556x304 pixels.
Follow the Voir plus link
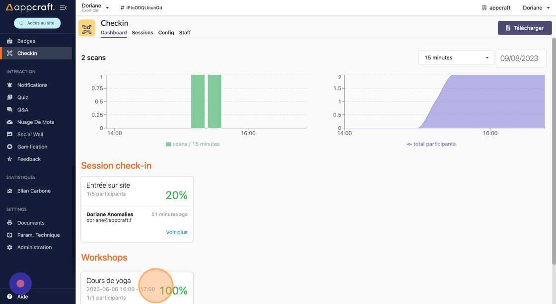[x=177, y=232]
